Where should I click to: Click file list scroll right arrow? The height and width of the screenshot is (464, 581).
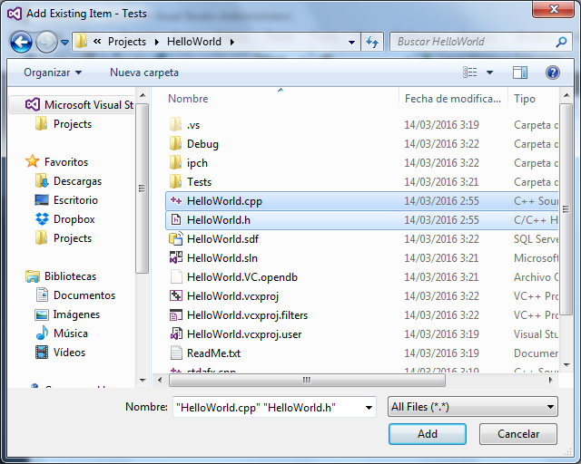click(x=551, y=380)
